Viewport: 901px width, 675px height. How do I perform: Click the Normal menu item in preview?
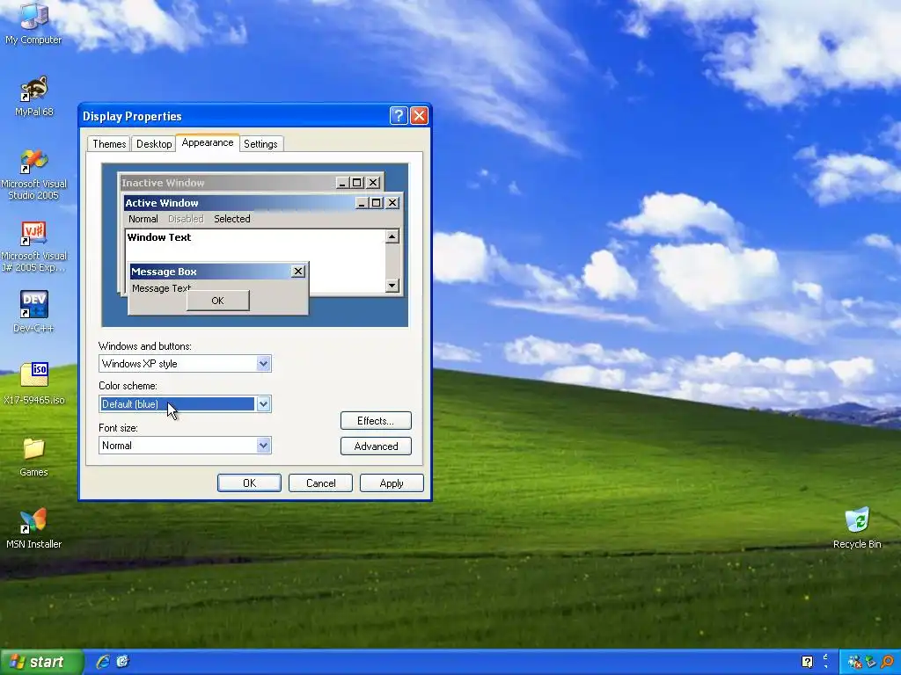[143, 219]
